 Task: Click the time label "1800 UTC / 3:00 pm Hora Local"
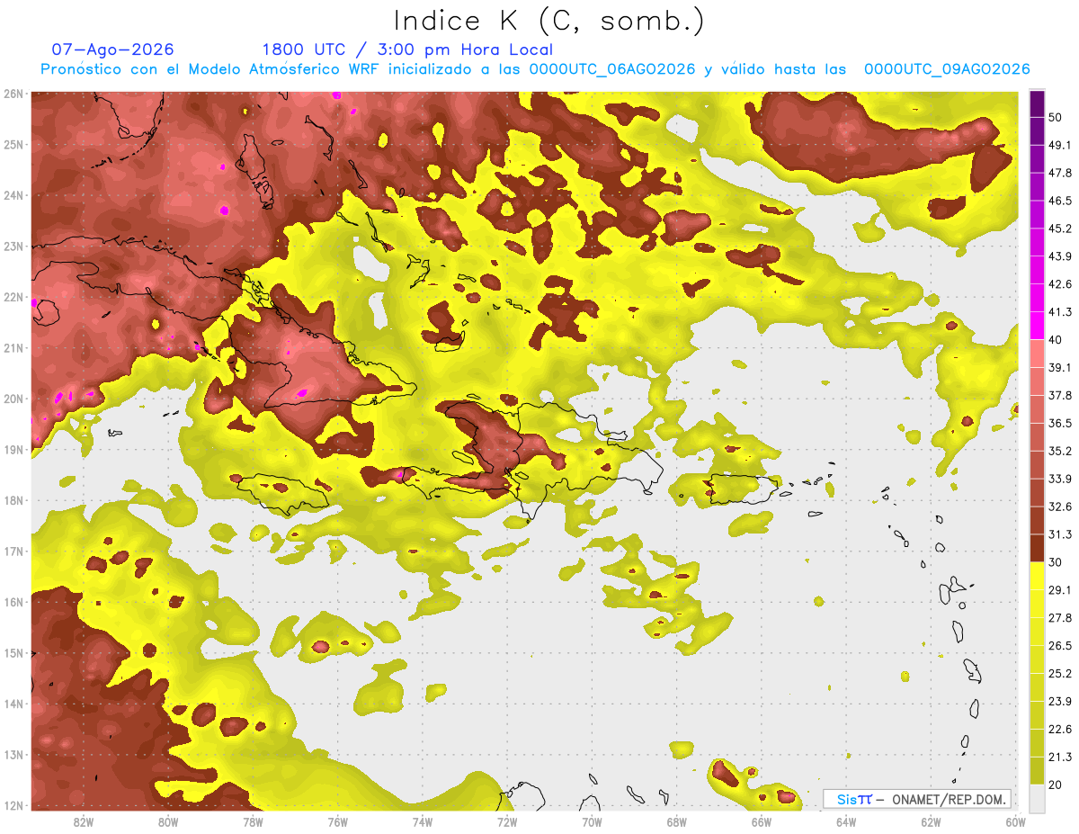pyautogui.click(x=407, y=49)
